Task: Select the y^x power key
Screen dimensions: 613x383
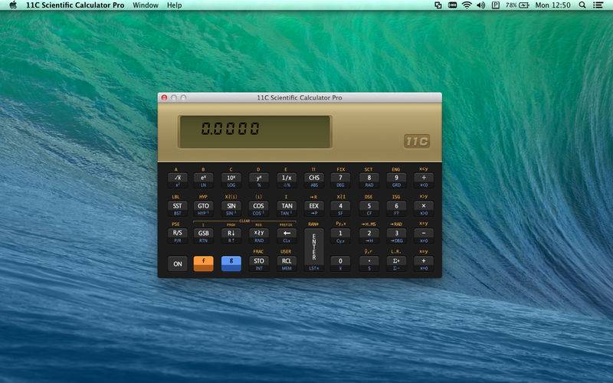Action: (259, 180)
